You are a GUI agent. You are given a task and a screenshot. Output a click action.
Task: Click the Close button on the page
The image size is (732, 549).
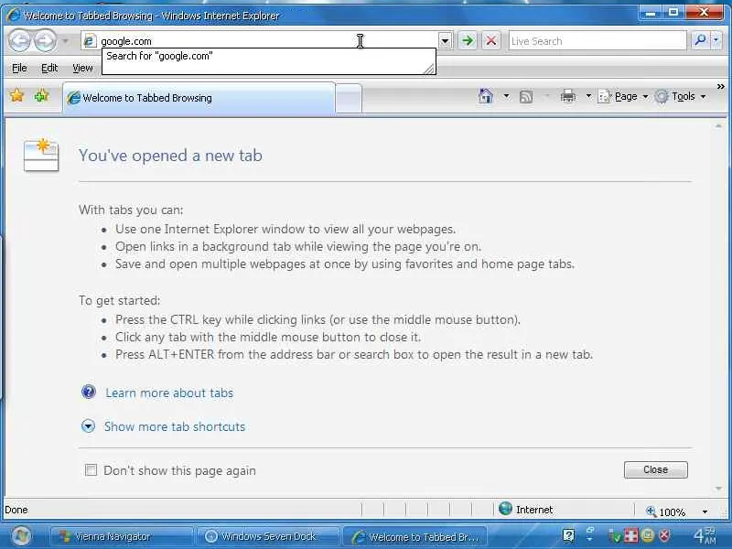[x=655, y=469]
